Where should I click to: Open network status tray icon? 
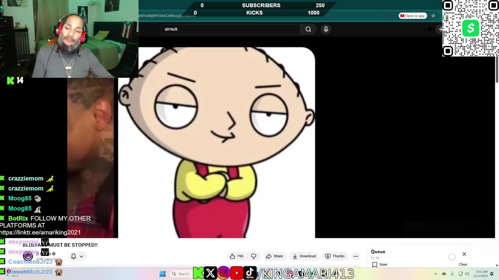click(x=460, y=274)
